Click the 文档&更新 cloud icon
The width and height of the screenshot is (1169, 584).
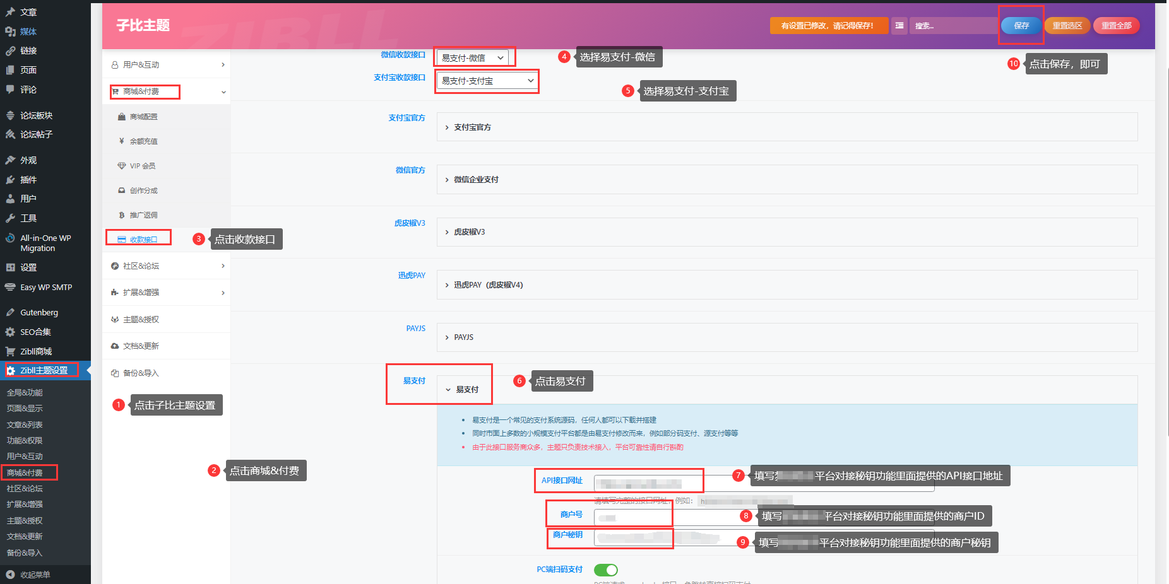tap(115, 346)
